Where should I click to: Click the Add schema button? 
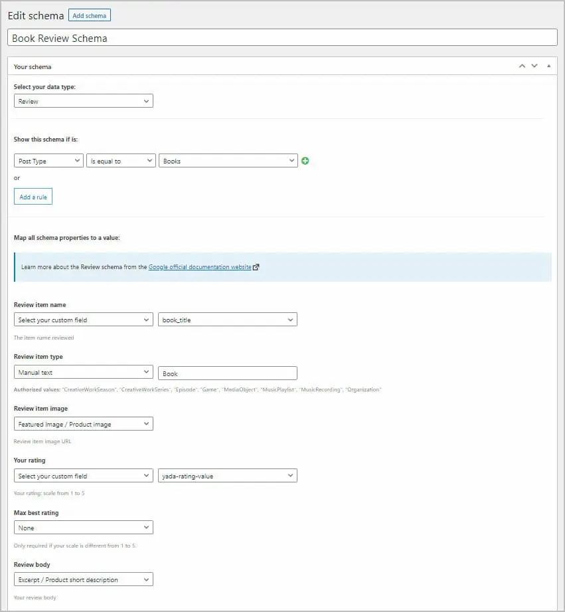89,15
